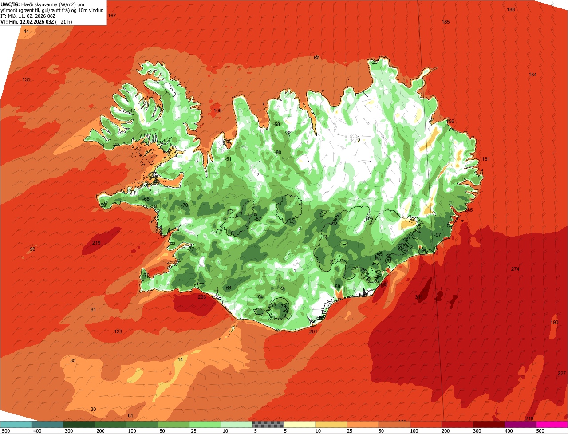Image resolution: width=568 pixels, height=434 pixels.
Task: Click the map value -64
Action: pyautogui.click(x=228, y=288)
